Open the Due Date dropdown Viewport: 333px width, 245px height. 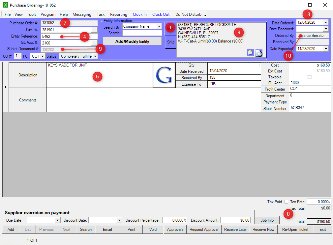(57, 220)
